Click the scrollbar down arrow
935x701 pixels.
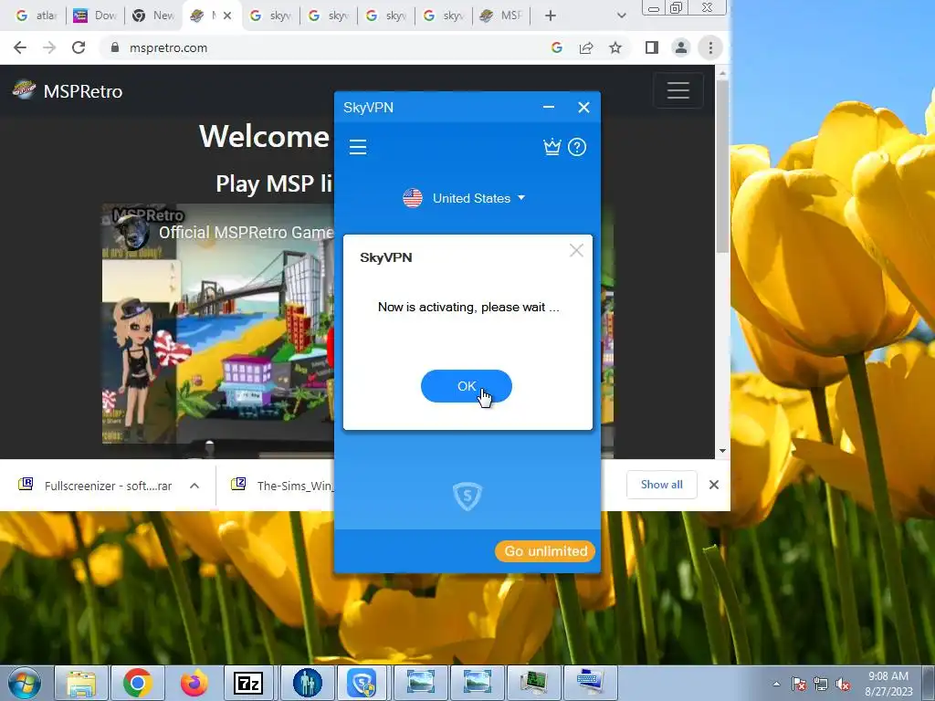pos(722,451)
